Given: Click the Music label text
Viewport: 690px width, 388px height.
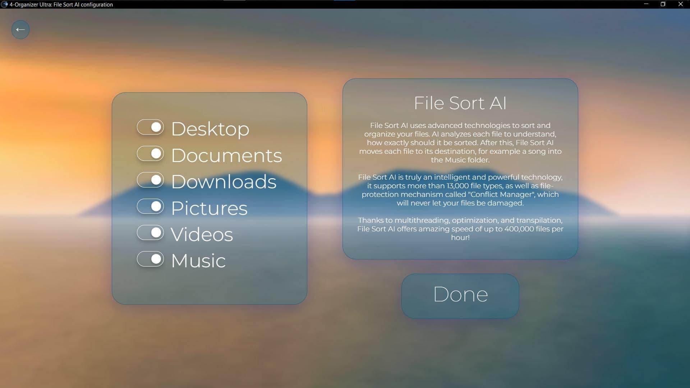Looking at the screenshot, I should click(198, 260).
